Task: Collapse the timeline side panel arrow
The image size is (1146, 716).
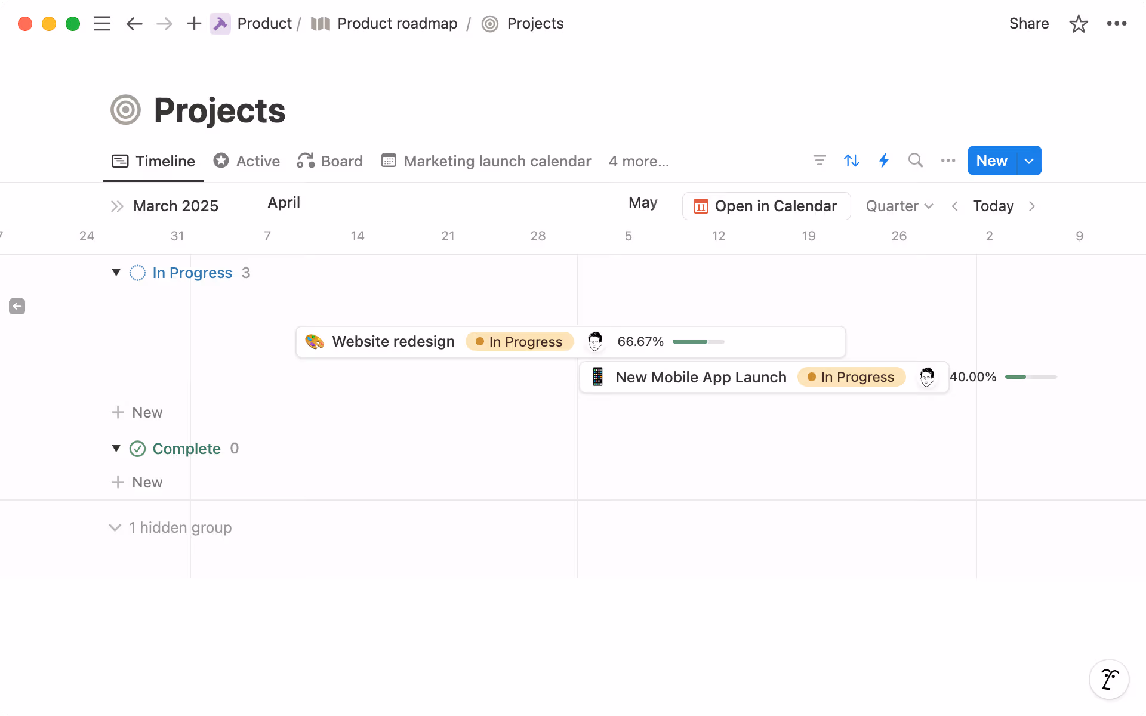Action: [17, 306]
